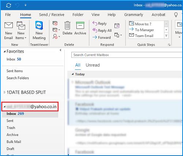Open the New Items dropdown
Viewport: 183px width, 156px height.
coord(21,31)
